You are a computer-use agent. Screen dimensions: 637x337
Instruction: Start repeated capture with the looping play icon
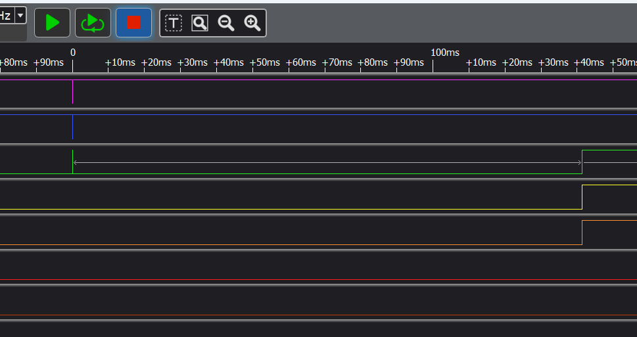point(93,23)
